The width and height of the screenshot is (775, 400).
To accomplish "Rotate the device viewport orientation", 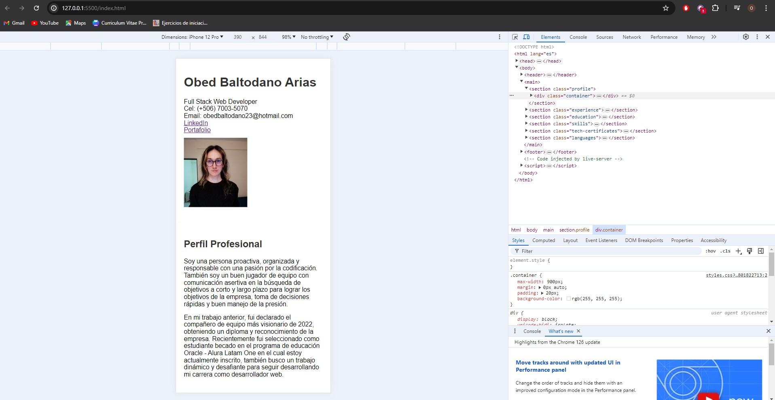I will coord(347,37).
